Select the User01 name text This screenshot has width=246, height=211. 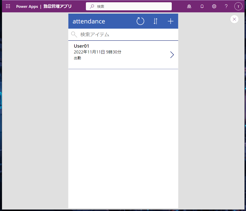[x=81, y=46]
